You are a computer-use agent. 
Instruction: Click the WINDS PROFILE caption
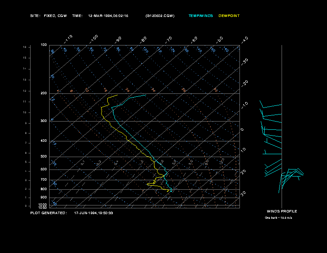click(282, 211)
